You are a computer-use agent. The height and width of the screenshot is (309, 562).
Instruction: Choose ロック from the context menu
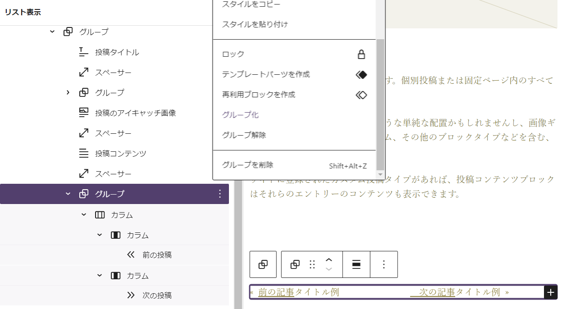(x=233, y=54)
